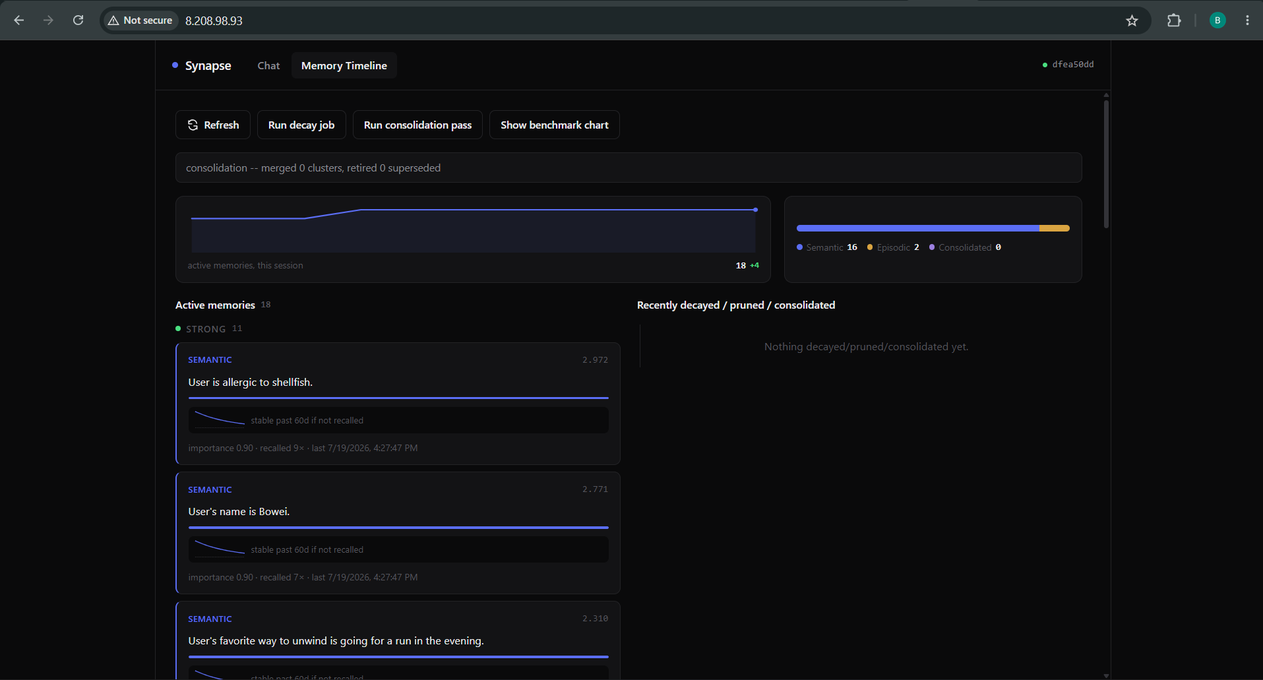Click the orange Episodic segment of the bar
This screenshot has height=680, width=1263.
(1054, 228)
